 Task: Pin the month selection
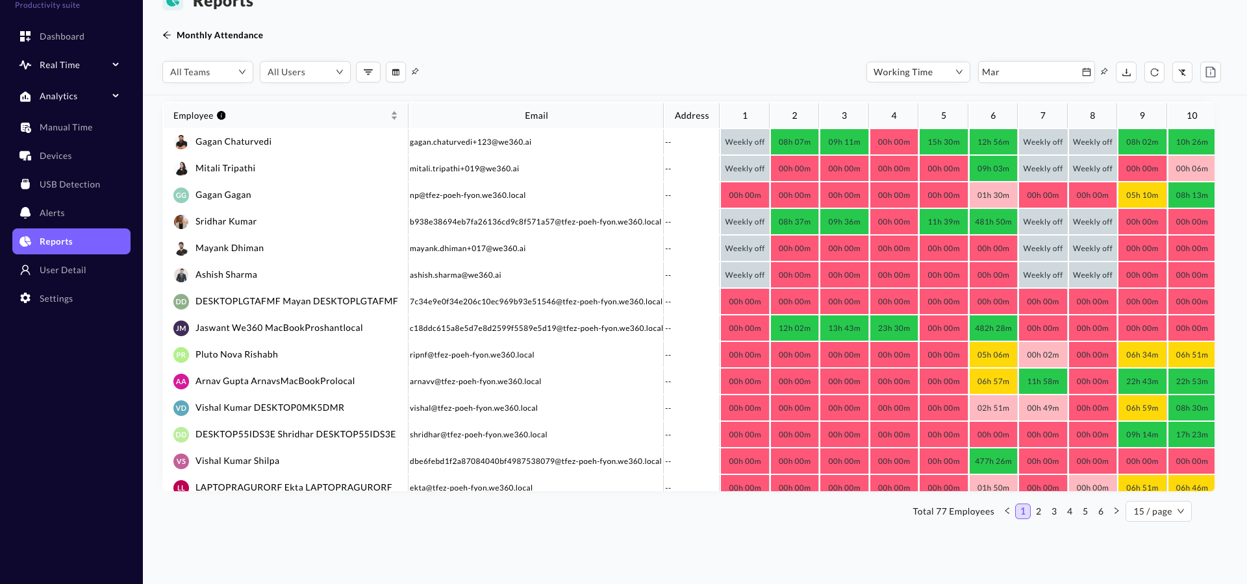pyautogui.click(x=1104, y=71)
